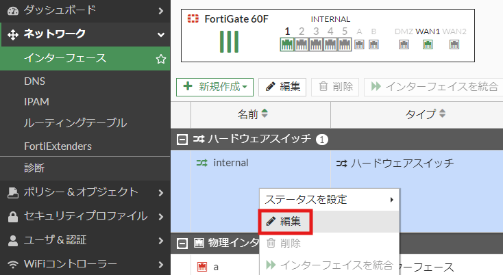Click the toolbar 編集 button
Screen dimensions: 503x275
282,87
